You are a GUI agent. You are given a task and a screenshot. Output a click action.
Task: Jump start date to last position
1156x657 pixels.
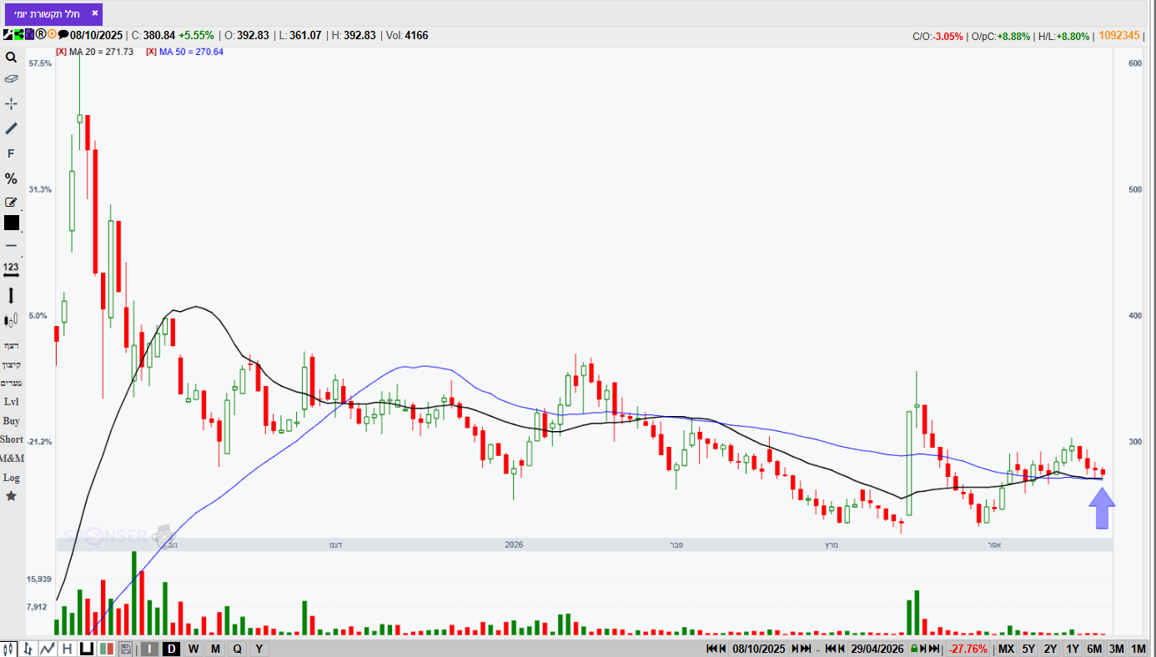pos(807,649)
